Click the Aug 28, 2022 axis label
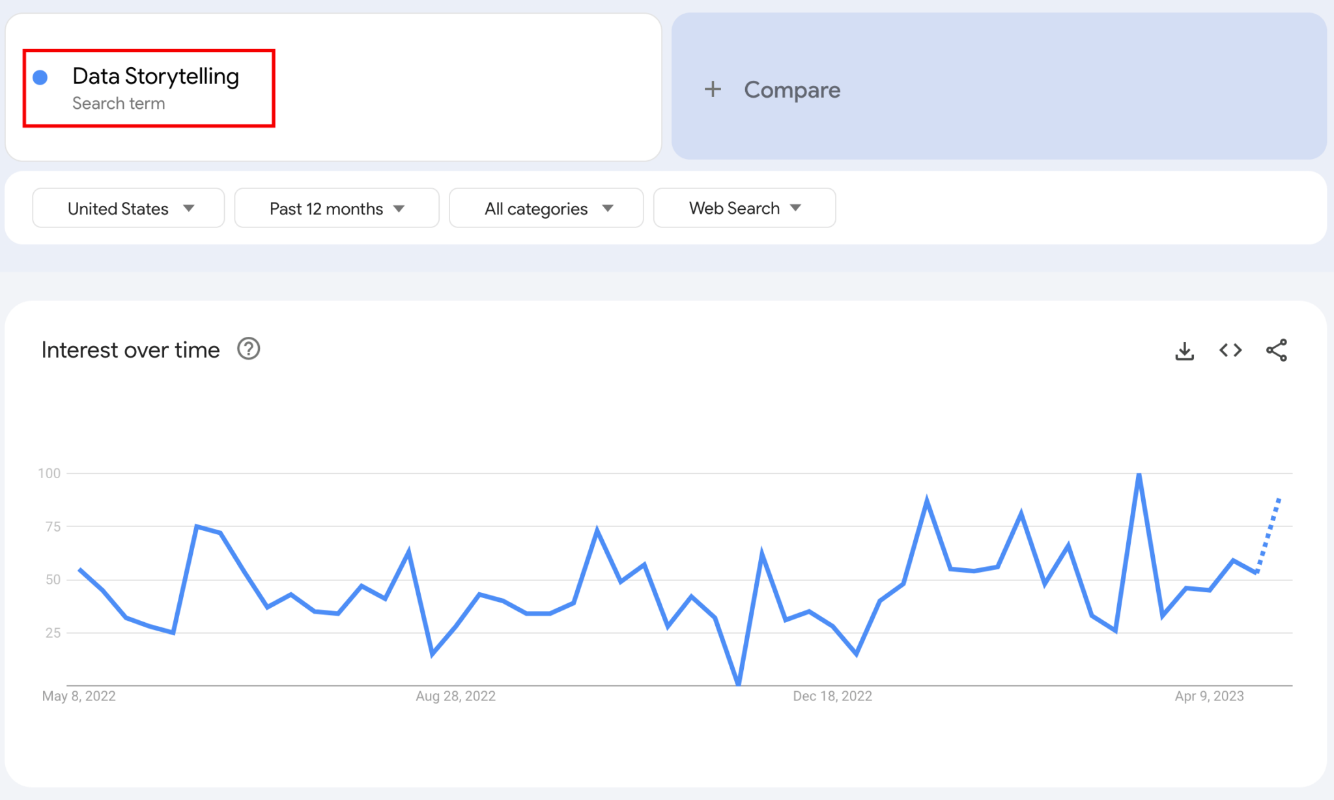This screenshot has height=800, width=1334. point(455,696)
